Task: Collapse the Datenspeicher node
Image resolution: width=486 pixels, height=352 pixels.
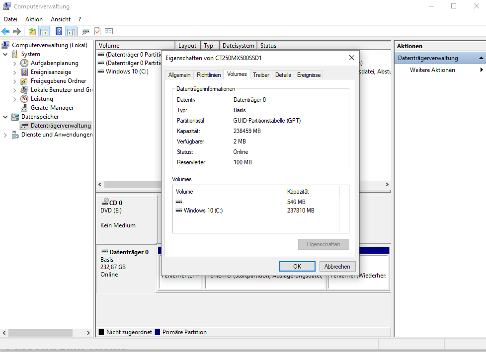Action: (5, 117)
